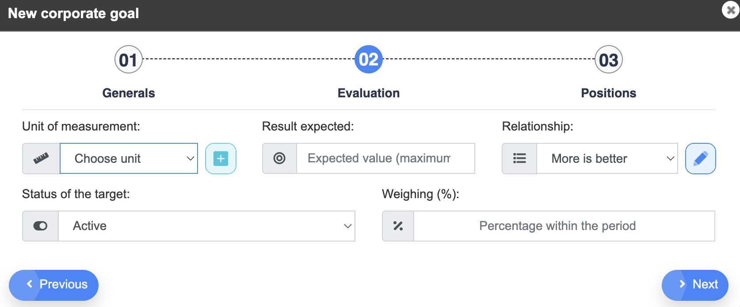Click the Positions step label

click(609, 93)
